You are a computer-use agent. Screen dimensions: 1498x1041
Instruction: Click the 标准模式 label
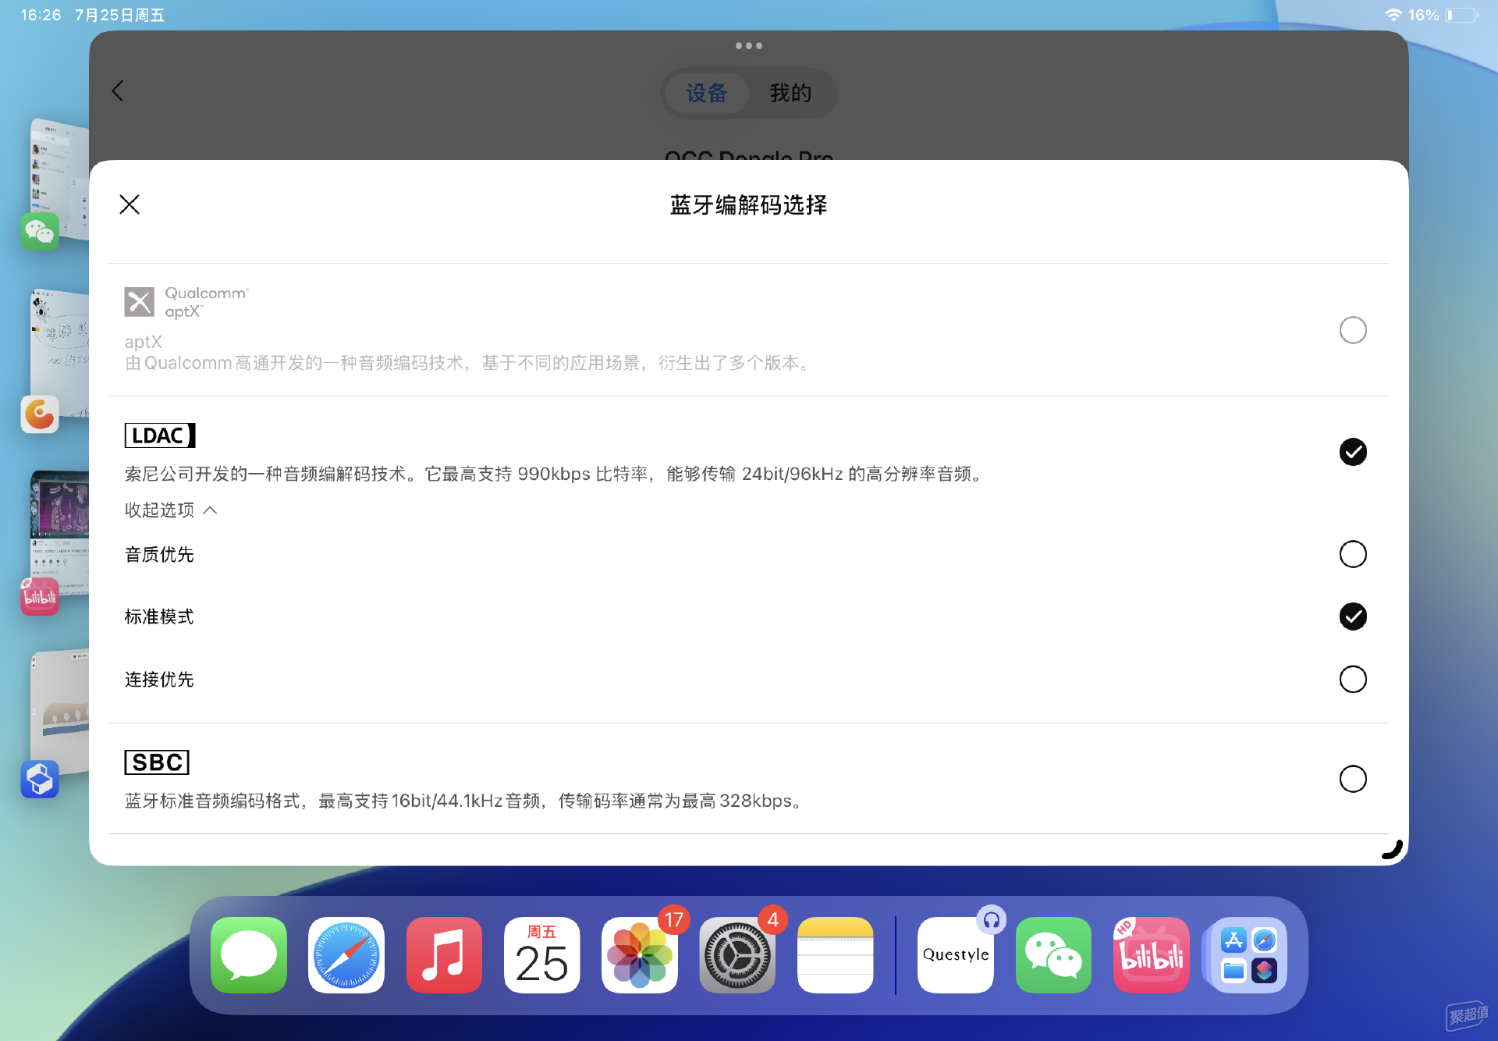[x=159, y=616]
